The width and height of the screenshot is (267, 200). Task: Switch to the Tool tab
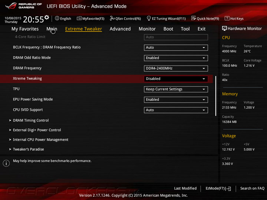(185, 29)
